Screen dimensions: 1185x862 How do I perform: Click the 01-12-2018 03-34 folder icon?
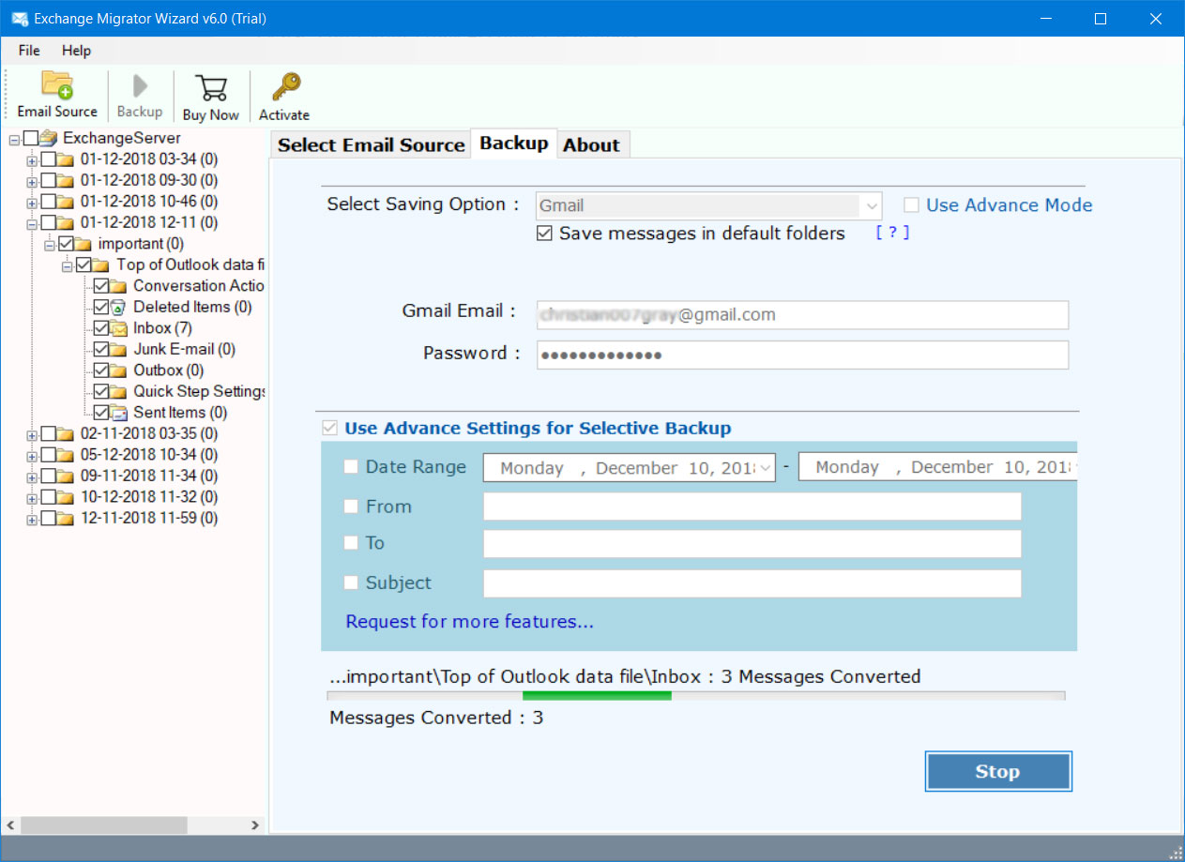(65, 159)
